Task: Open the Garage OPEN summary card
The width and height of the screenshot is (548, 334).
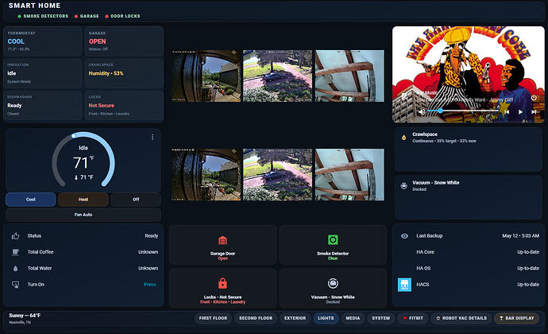Action: pyautogui.click(x=124, y=41)
